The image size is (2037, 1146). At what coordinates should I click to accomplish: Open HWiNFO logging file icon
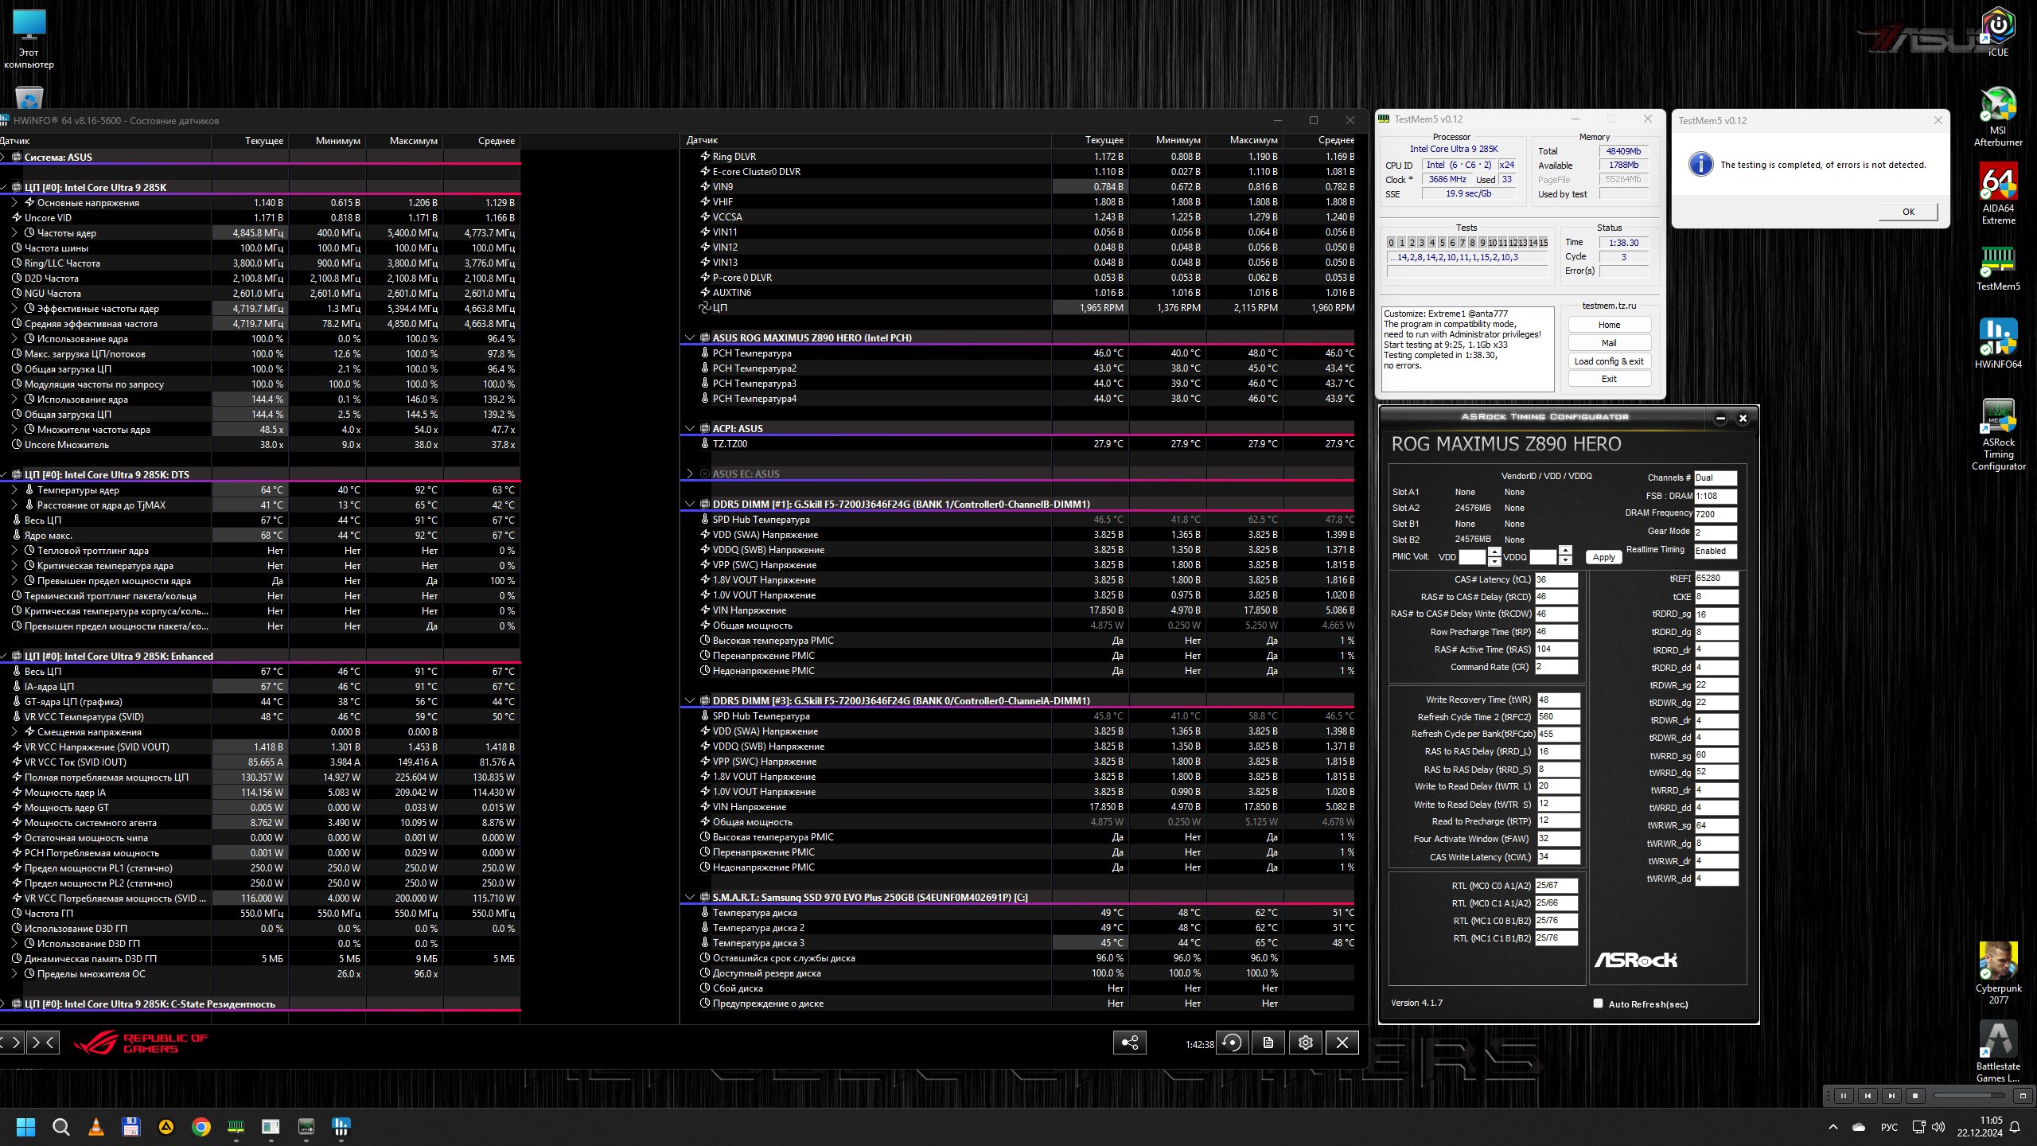[1268, 1043]
